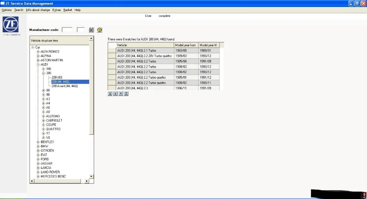This screenshot has height=199, width=367.
Task: Click the Model year til column header
Action: 209,45
